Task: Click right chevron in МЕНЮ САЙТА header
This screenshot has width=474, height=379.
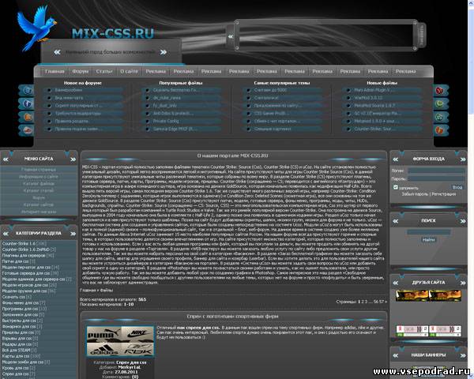Action: (x=73, y=159)
